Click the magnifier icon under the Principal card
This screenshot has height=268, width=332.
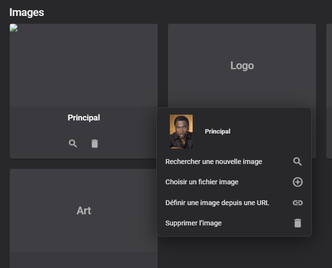coord(73,144)
